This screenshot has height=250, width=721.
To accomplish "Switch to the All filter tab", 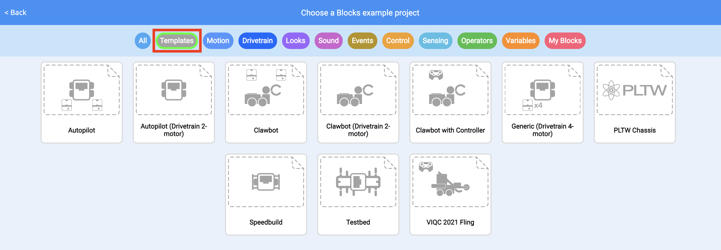I will pyautogui.click(x=143, y=40).
